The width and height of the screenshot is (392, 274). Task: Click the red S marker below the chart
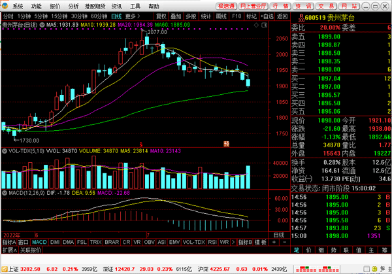(141, 145)
